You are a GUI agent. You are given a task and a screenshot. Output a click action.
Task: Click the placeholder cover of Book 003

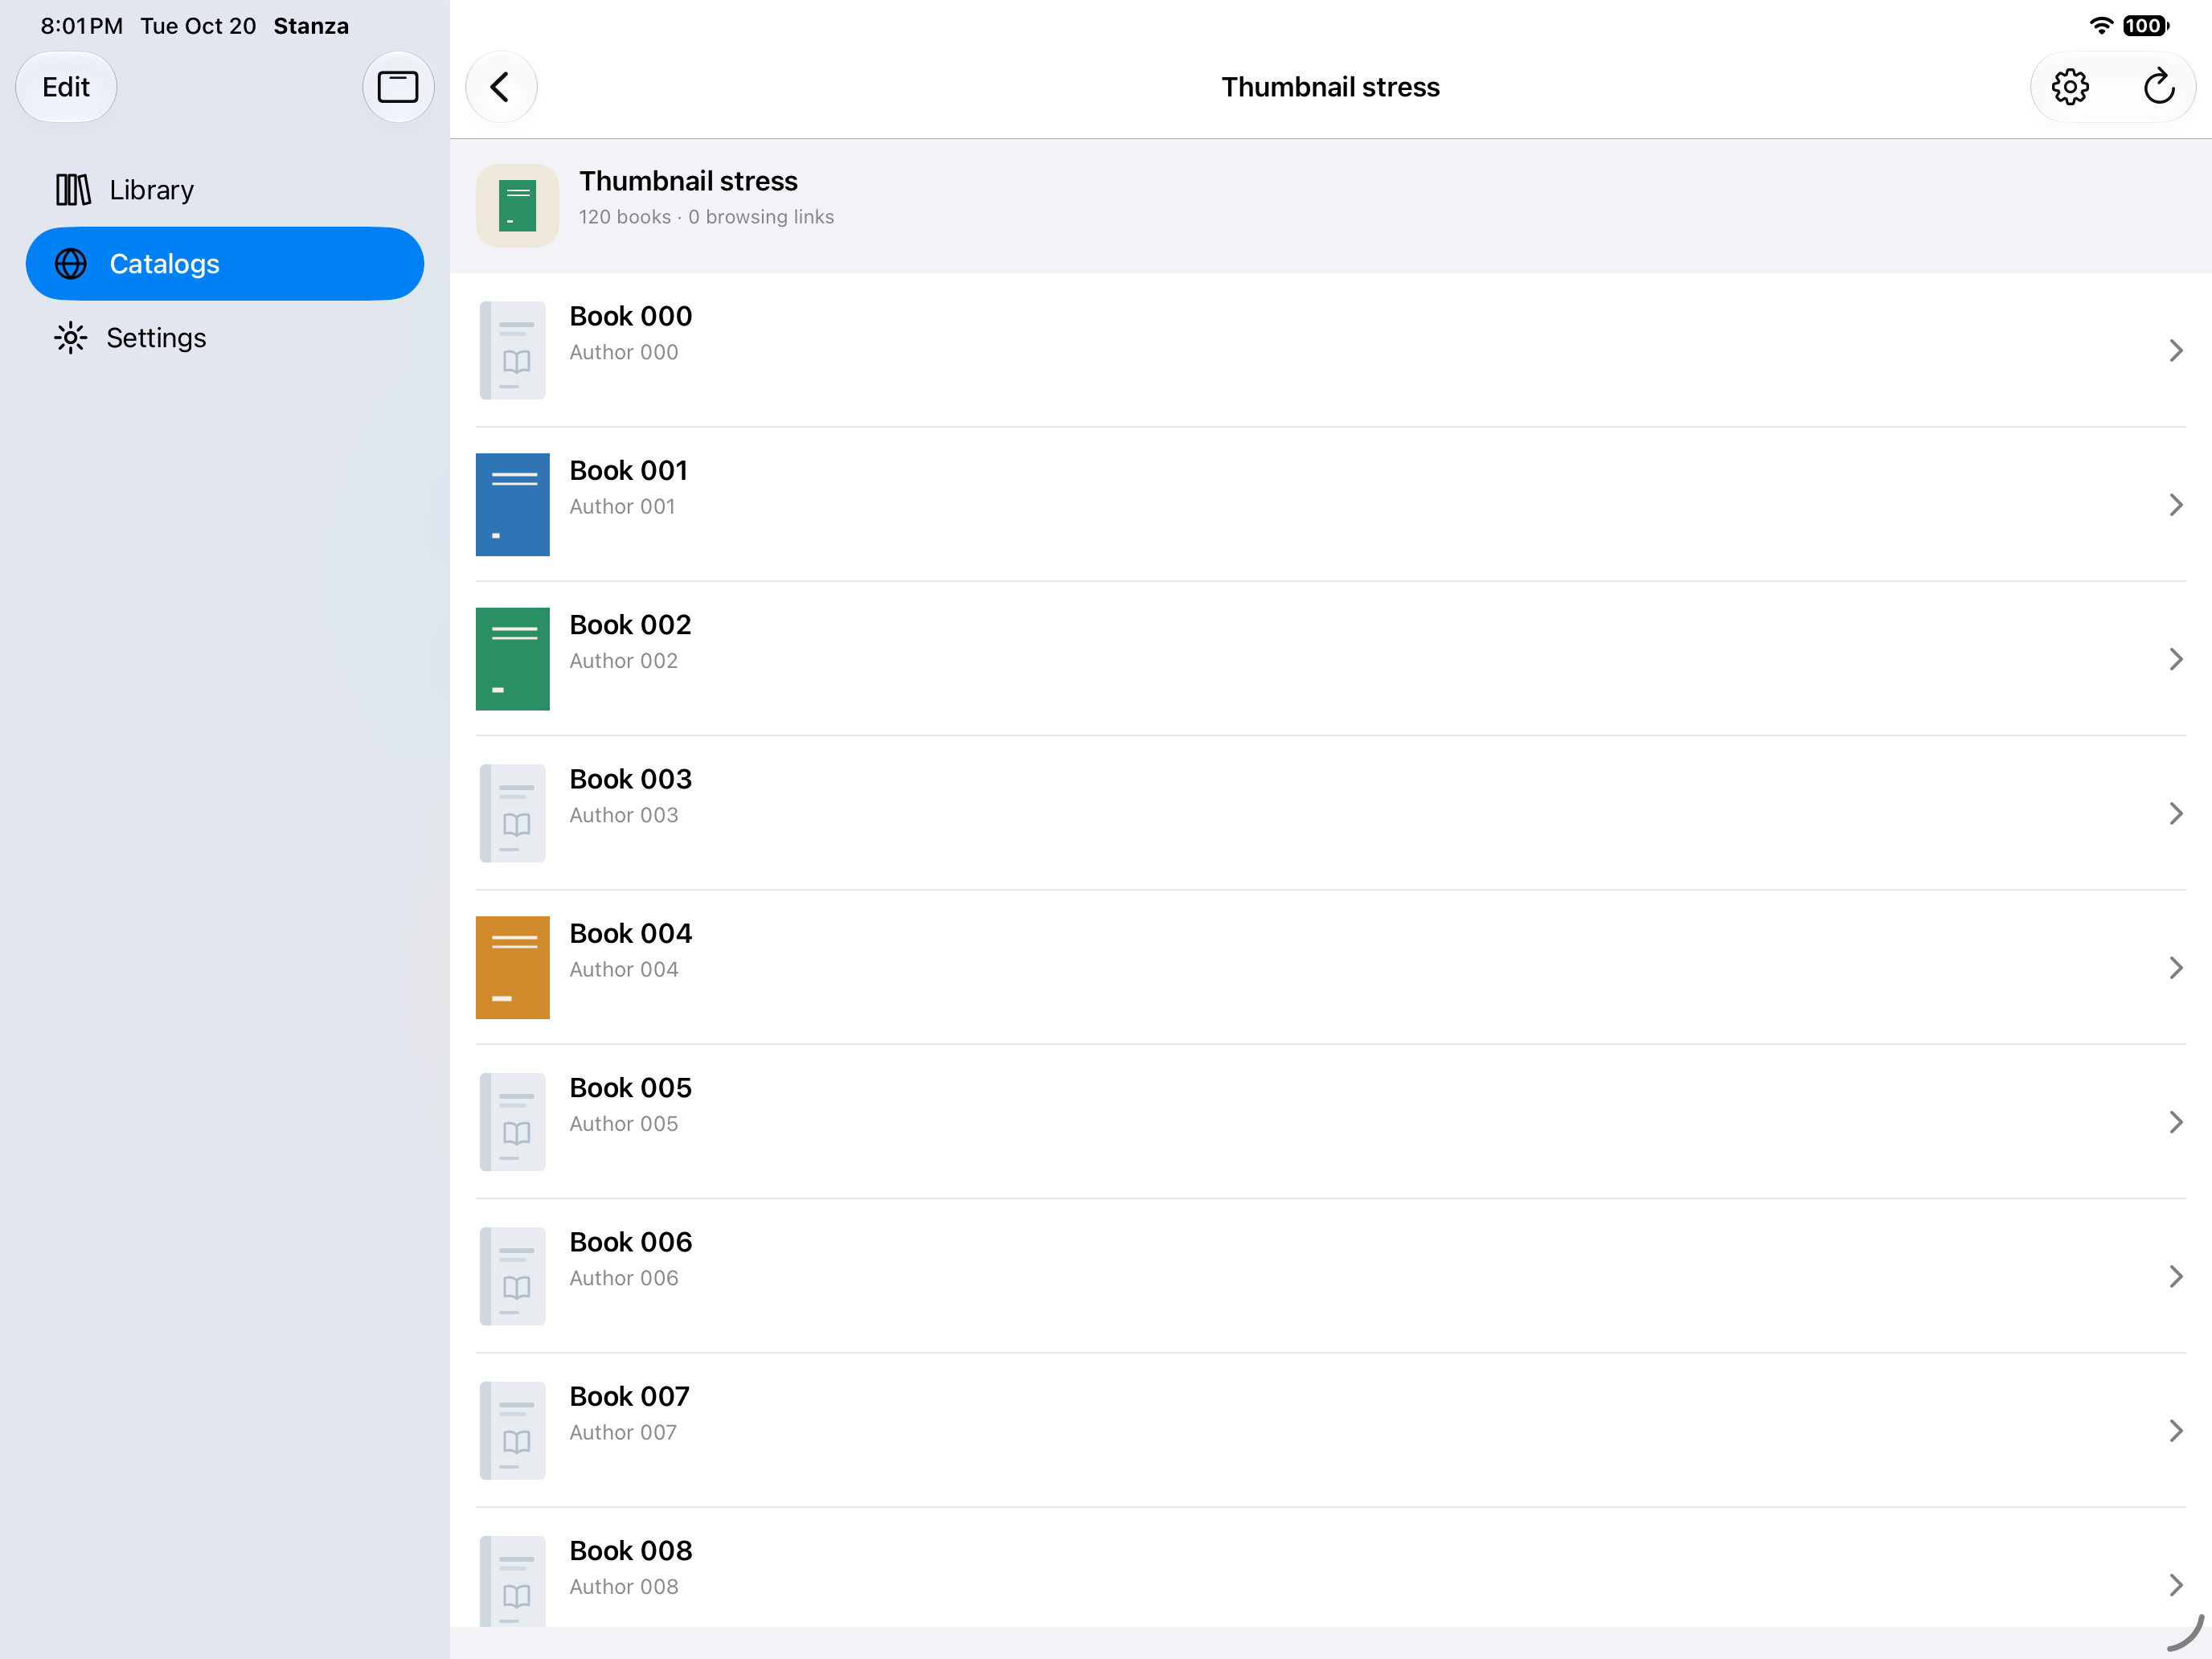click(x=513, y=813)
